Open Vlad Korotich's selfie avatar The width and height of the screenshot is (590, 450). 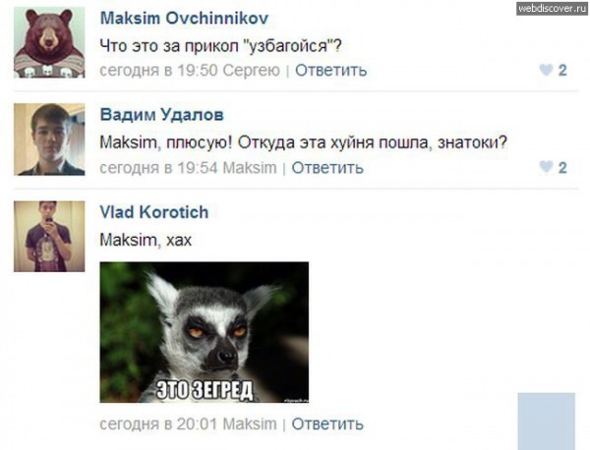click(49, 237)
